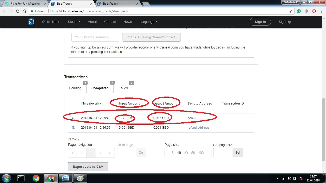Open the About page

point(92,22)
